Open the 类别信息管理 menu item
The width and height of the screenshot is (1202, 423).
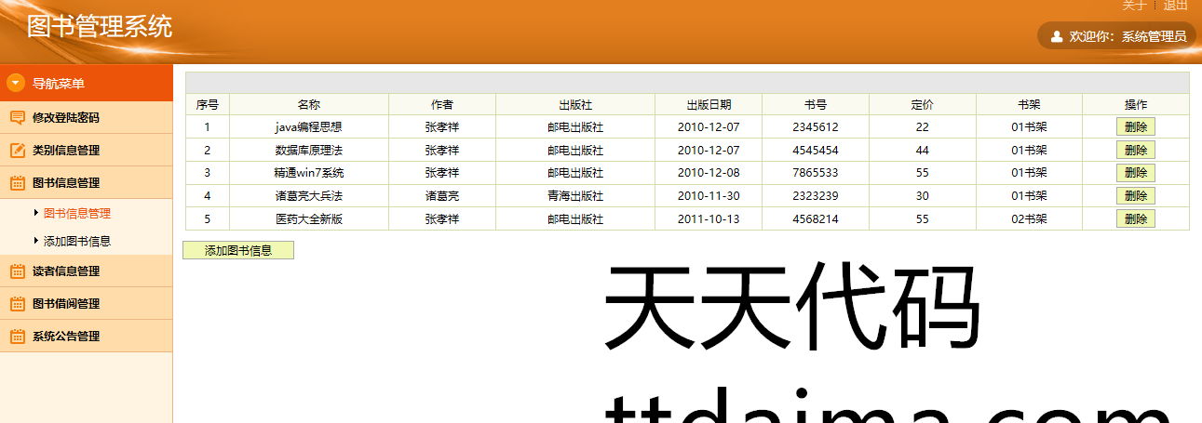click(66, 150)
